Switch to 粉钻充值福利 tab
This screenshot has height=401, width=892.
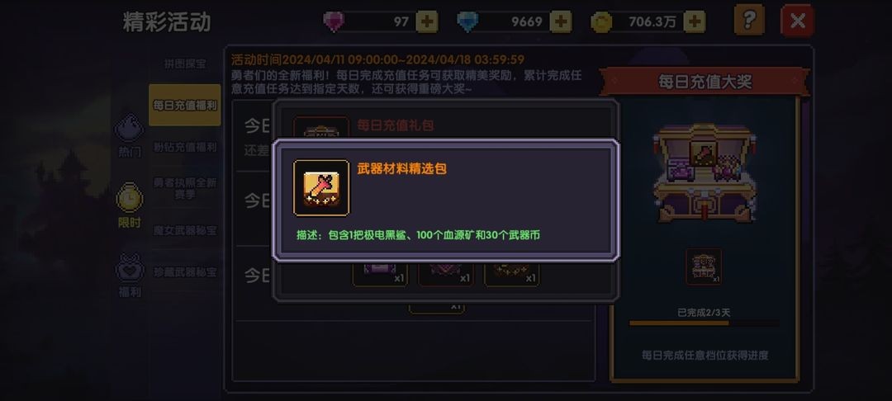click(x=185, y=147)
